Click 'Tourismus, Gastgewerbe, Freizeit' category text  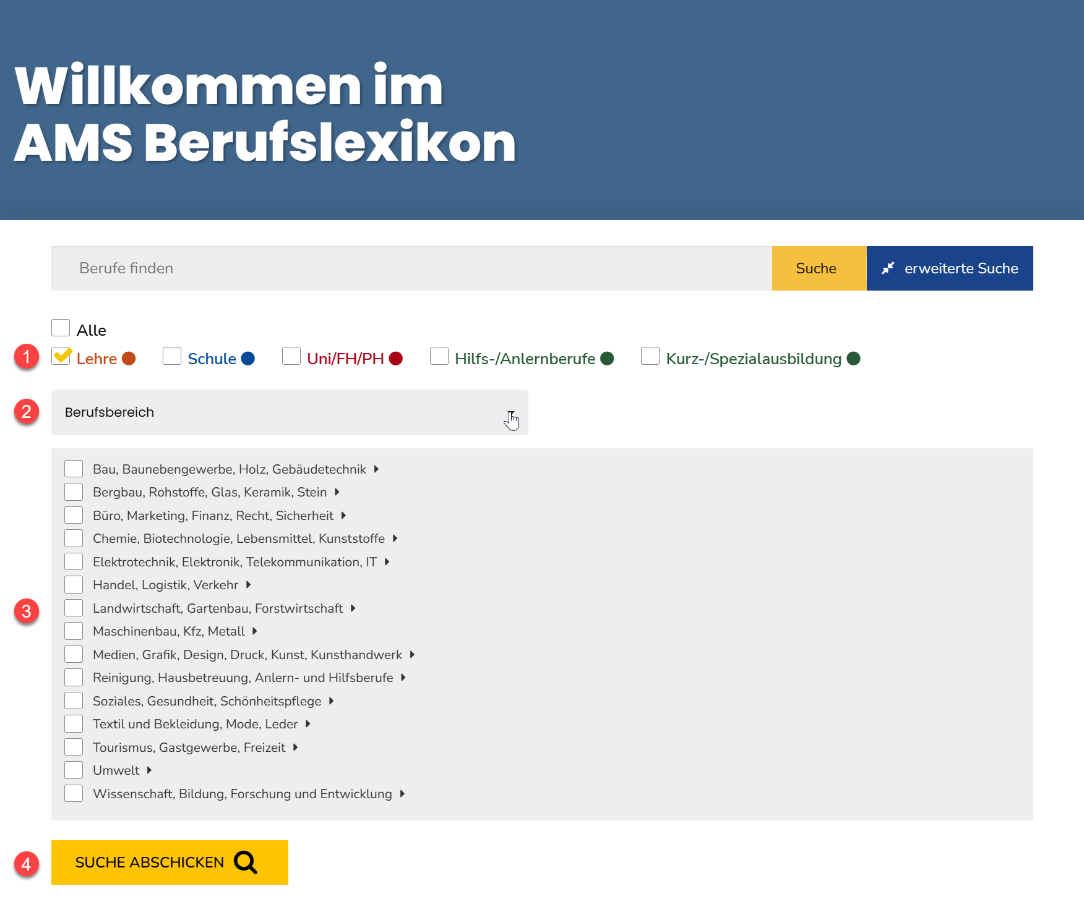[189, 747]
